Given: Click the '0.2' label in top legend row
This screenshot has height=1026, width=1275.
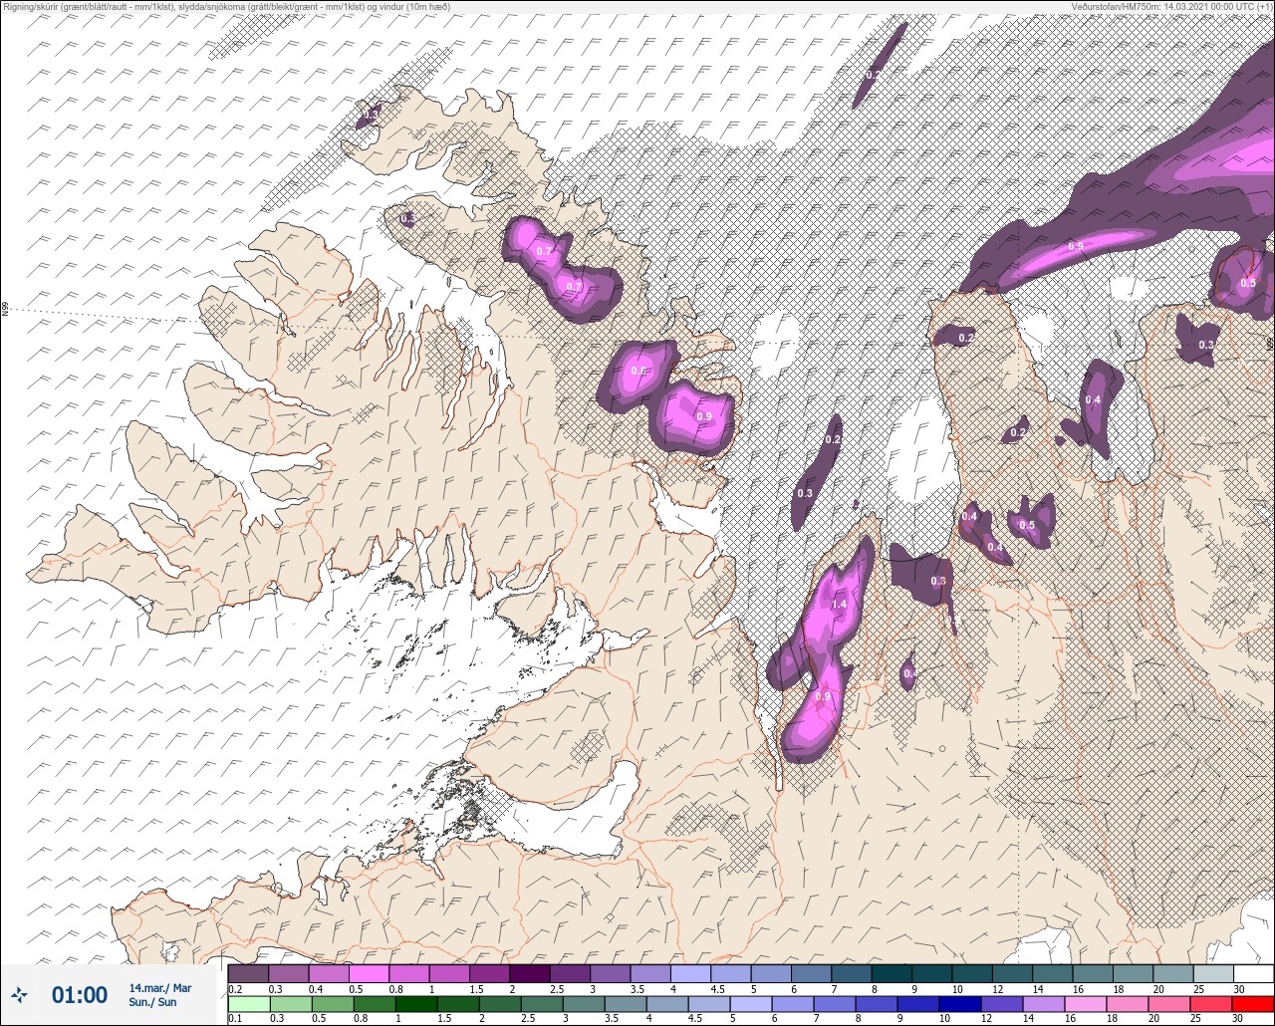Looking at the screenshot, I should [235, 989].
